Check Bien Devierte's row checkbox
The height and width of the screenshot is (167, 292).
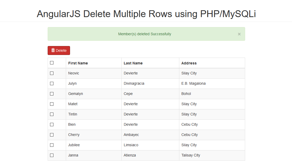pyautogui.click(x=52, y=124)
